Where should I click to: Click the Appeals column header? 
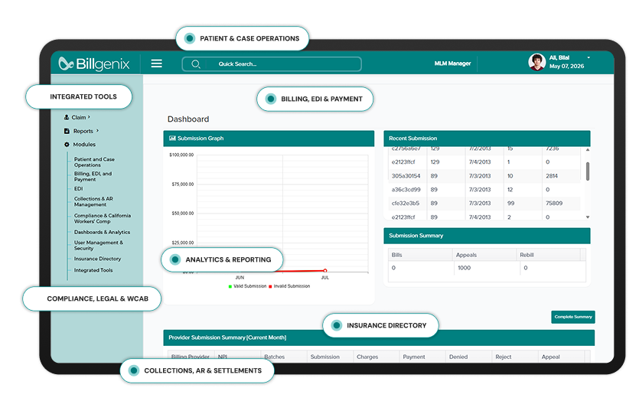pos(484,255)
